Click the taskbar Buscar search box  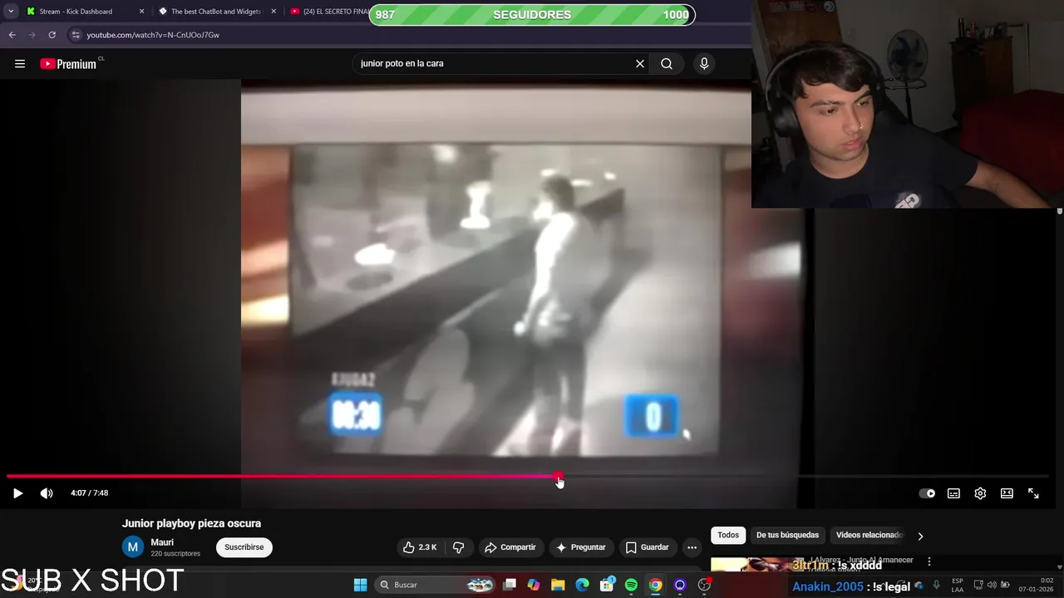click(436, 586)
